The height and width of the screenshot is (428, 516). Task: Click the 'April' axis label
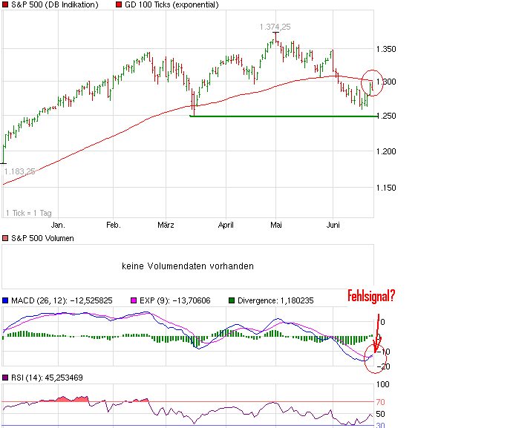226,225
